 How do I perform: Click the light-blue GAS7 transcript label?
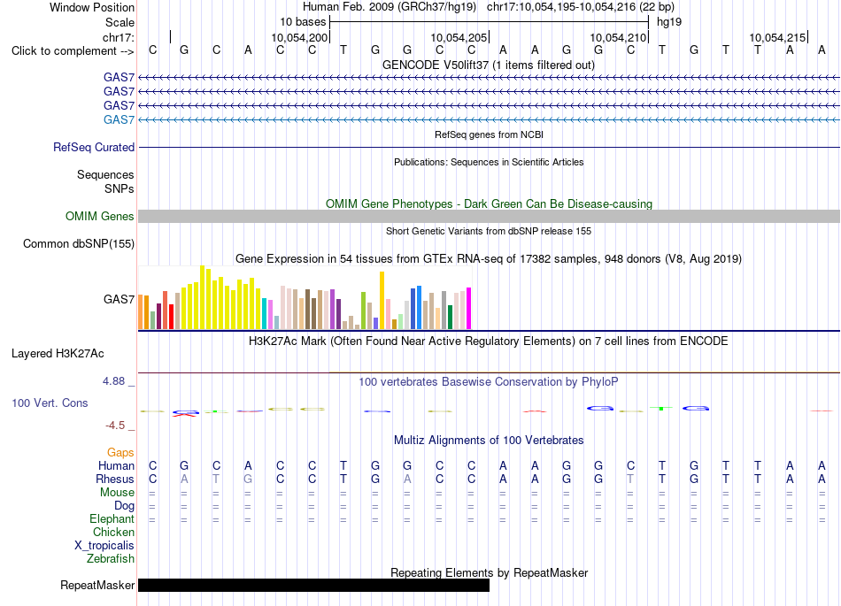[x=120, y=119]
